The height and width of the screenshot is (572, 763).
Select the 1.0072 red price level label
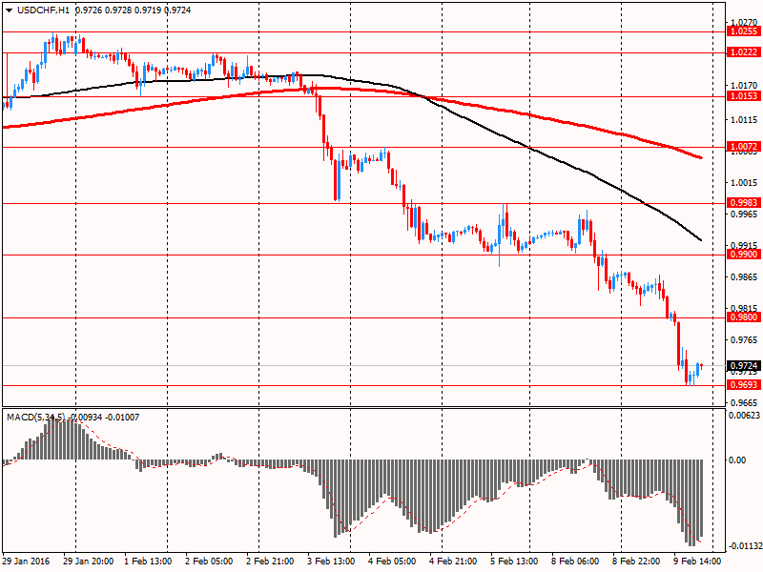click(x=744, y=147)
